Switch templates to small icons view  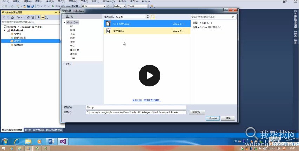(148, 17)
